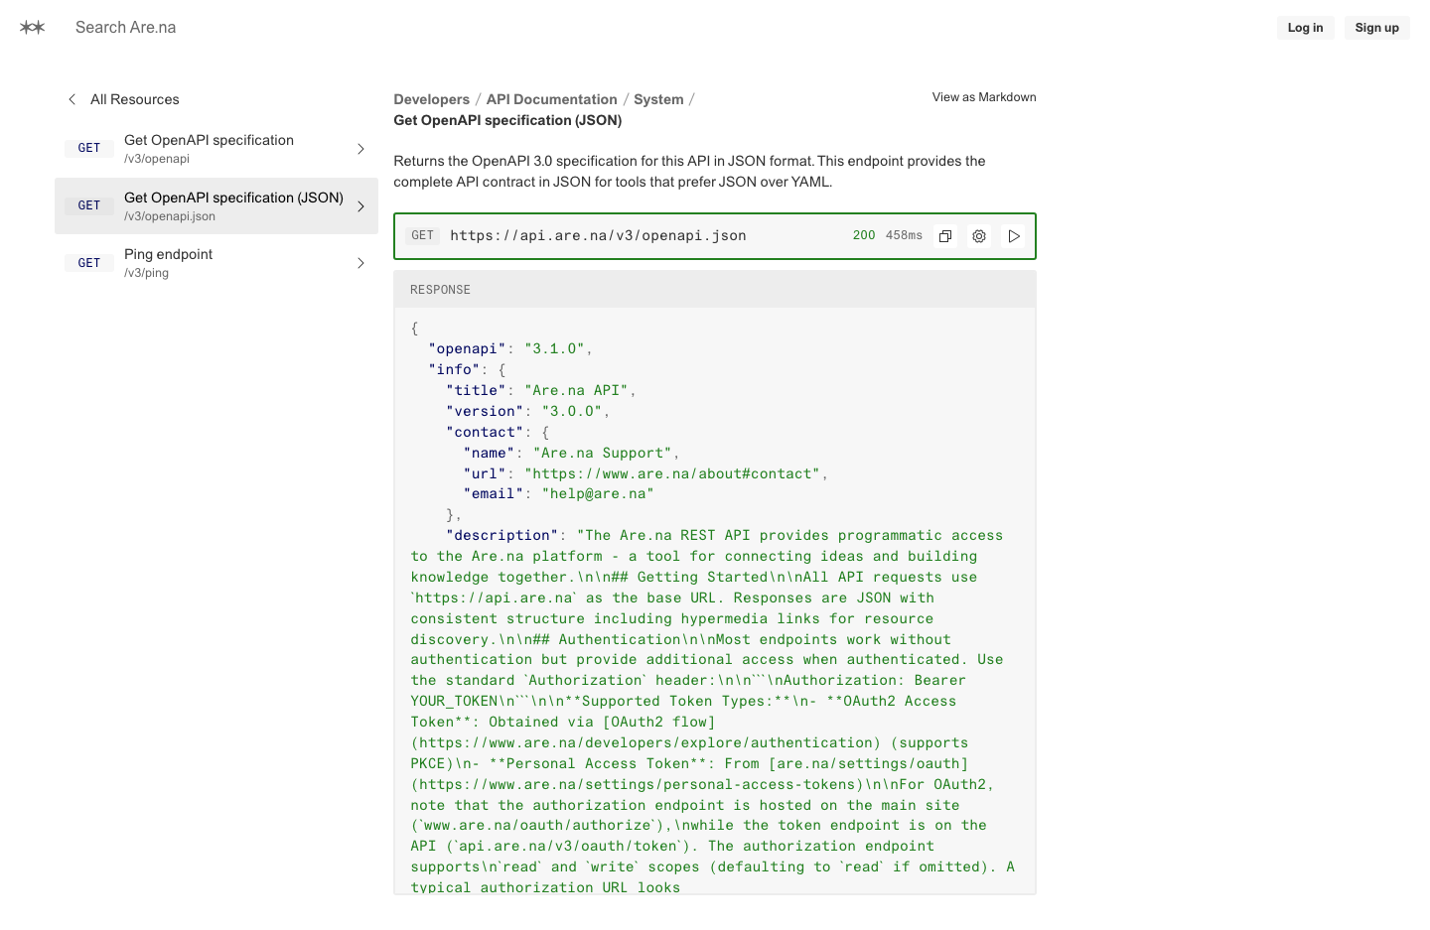Click the request URL api.are.na/v3/openapi.json
Image resolution: width=1430 pixels, height=930 pixels.
[598, 236]
